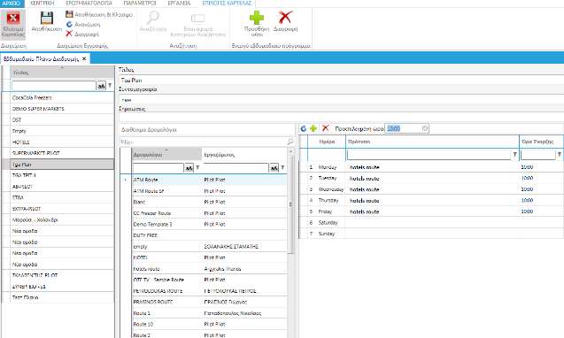Screen dimensions: 564x338
Task: Click the funnel icon in the left list filter row
Action: point(110,86)
